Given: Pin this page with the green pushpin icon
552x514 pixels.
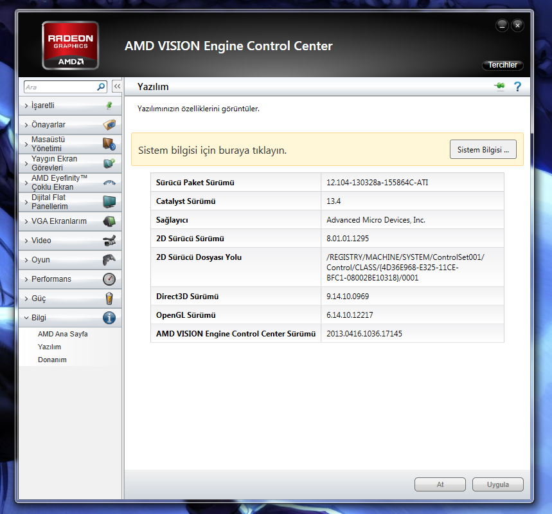Looking at the screenshot, I should coord(499,86).
